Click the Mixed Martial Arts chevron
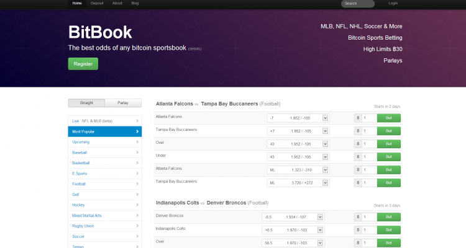This screenshot has height=248, width=466. point(137,216)
